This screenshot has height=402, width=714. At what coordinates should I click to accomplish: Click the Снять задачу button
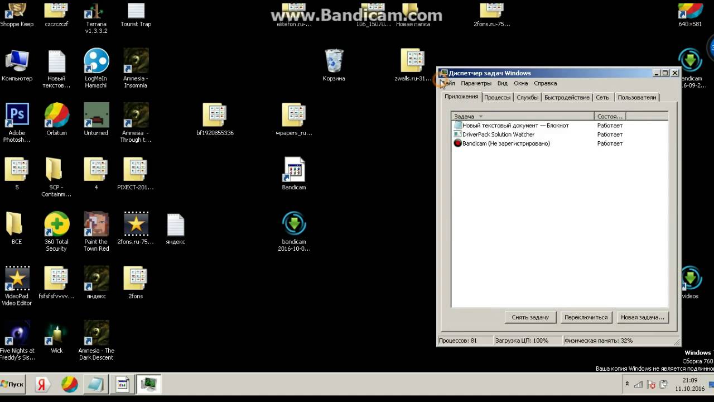coord(530,317)
